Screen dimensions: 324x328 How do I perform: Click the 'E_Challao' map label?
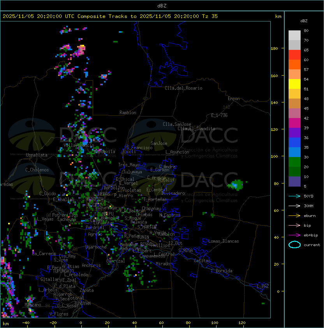pyautogui.click(x=63, y=199)
